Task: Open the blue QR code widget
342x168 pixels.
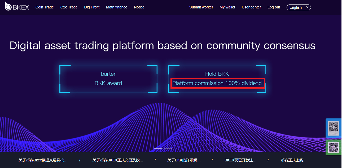Action: [334, 128]
